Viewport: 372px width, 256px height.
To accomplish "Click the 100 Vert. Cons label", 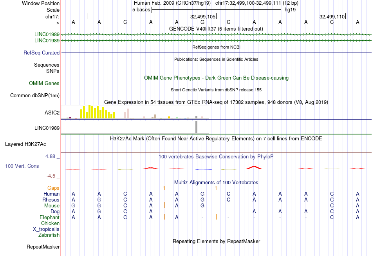I will [x=22, y=166].
